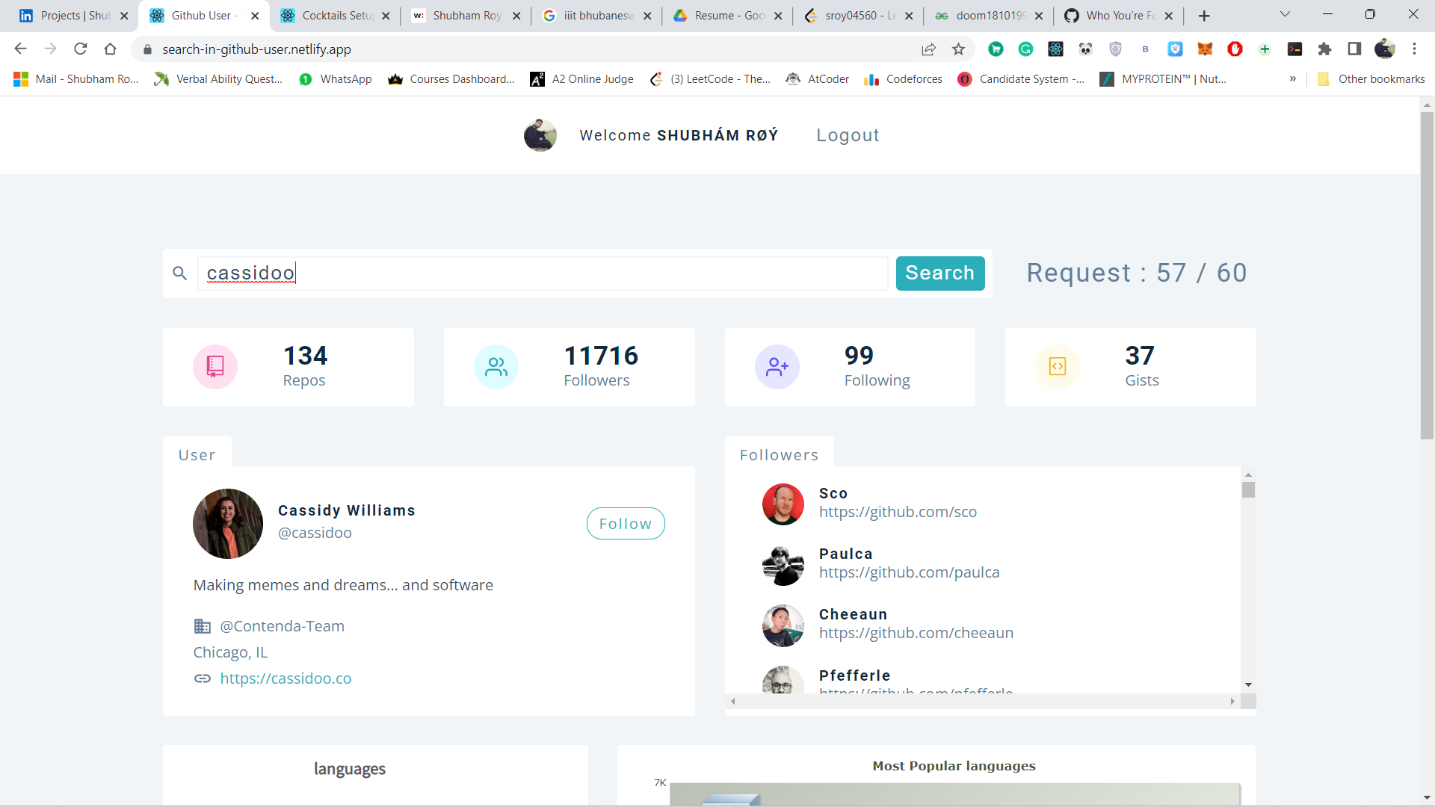Open the Other bookmarks folder
This screenshot has width=1435, height=807.
tap(1371, 79)
